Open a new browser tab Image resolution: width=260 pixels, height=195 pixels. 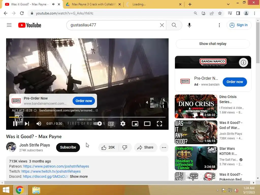coord(190,5)
